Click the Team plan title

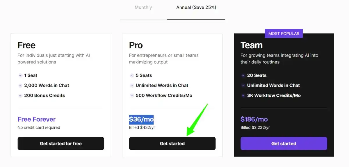[x=252, y=45]
